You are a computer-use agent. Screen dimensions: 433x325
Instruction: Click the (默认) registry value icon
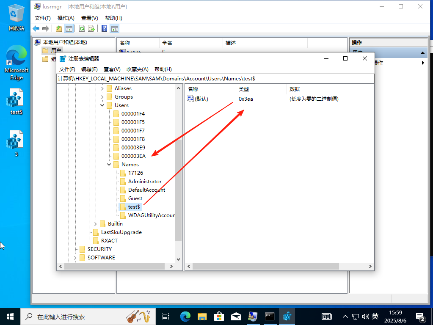click(x=190, y=99)
